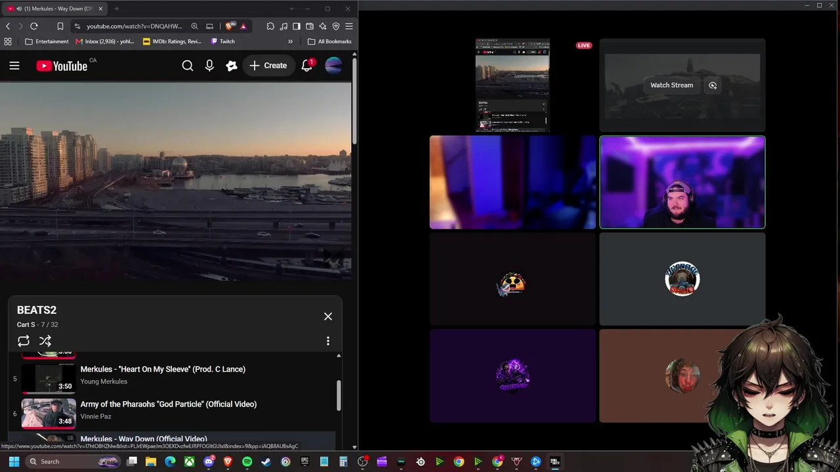Click the Windows taskbar Search box
This screenshot has width=840, height=472.
click(x=73, y=462)
